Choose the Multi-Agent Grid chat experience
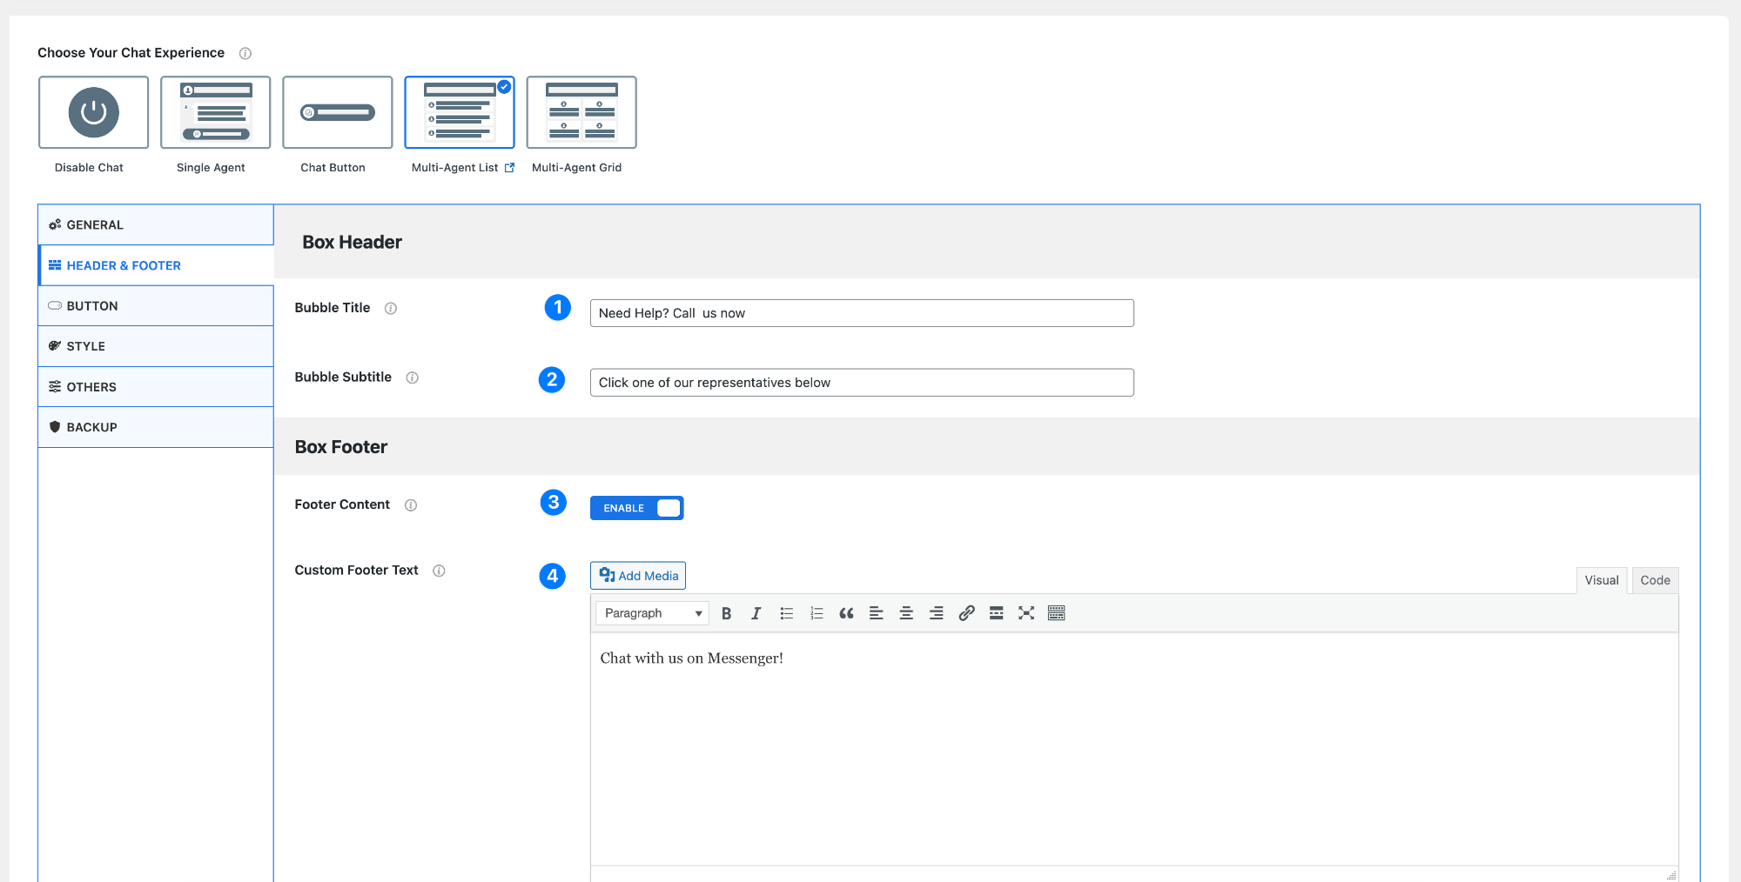This screenshot has height=882, width=1741. 581,112
